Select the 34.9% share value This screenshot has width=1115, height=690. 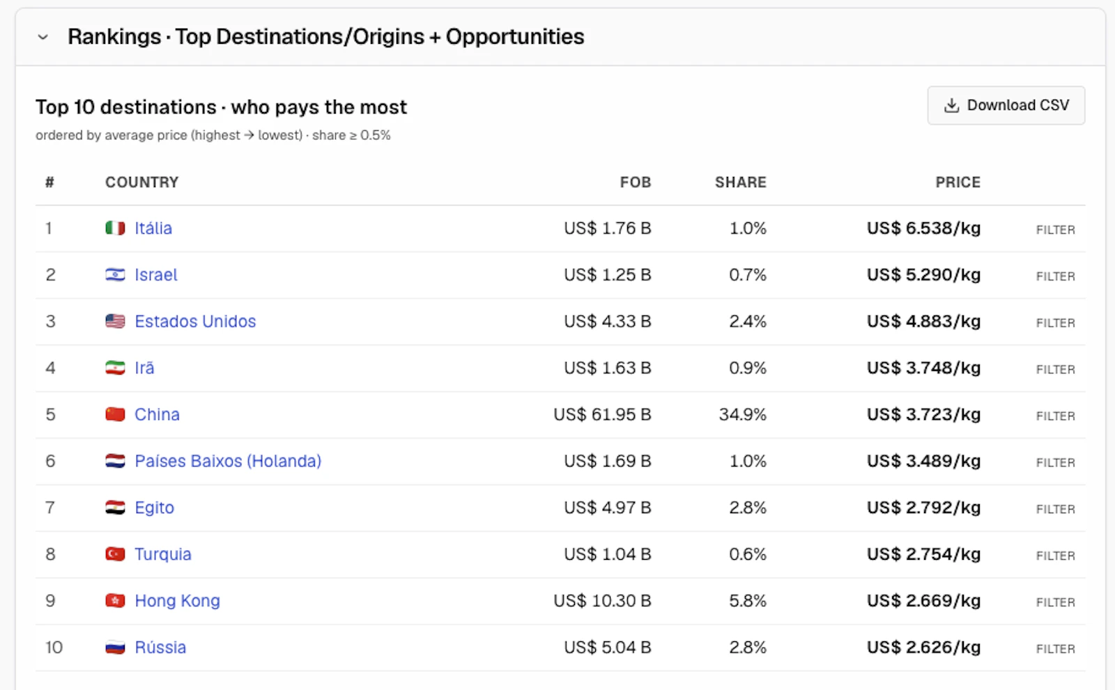pyautogui.click(x=743, y=414)
